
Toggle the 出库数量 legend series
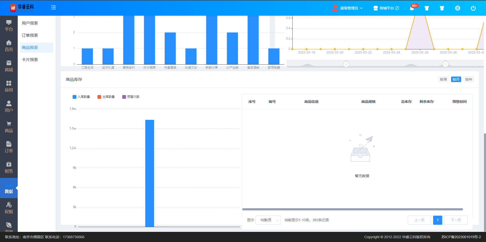[106, 97]
